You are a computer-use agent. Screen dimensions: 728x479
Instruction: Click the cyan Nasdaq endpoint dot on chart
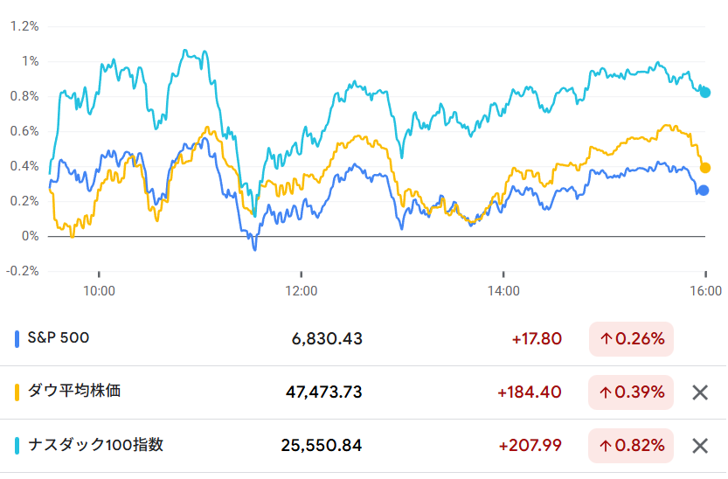[x=705, y=93]
